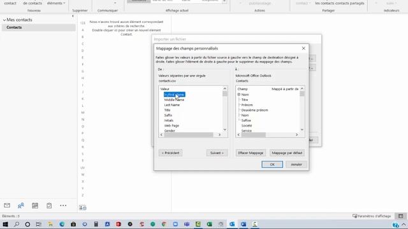Launch File Explorer from the taskbar
Screen dimensions: 408x229
tap(50, 224)
